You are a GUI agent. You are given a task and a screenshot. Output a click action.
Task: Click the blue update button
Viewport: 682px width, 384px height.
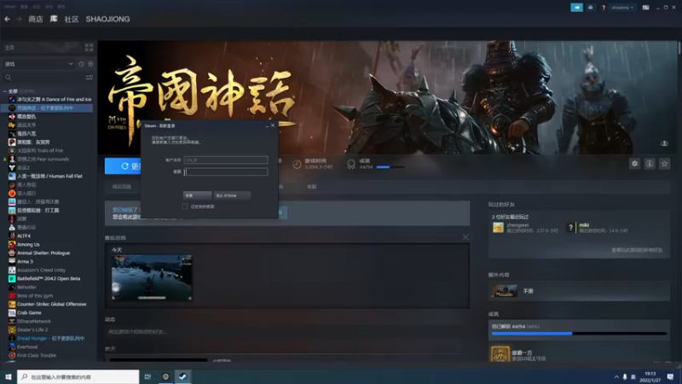tap(123, 166)
